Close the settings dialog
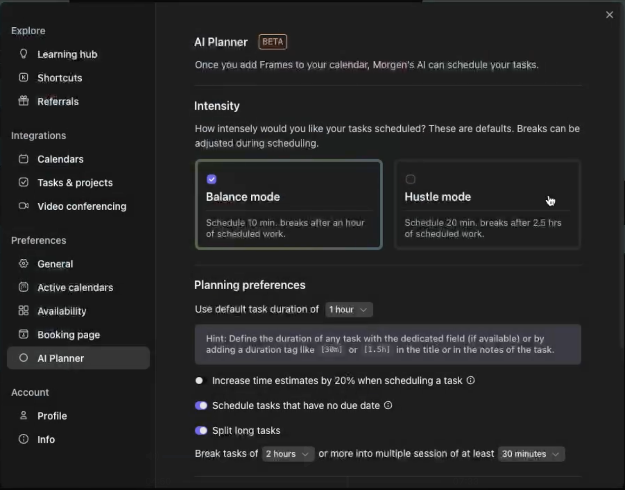 pyautogui.click(x=609, y=15)
